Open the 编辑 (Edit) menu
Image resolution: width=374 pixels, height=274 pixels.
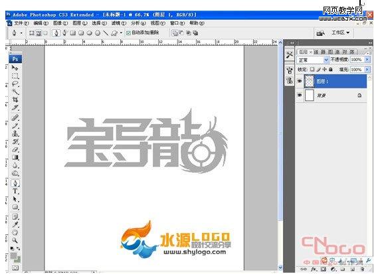pyautogui.click(x=41, y=23)
